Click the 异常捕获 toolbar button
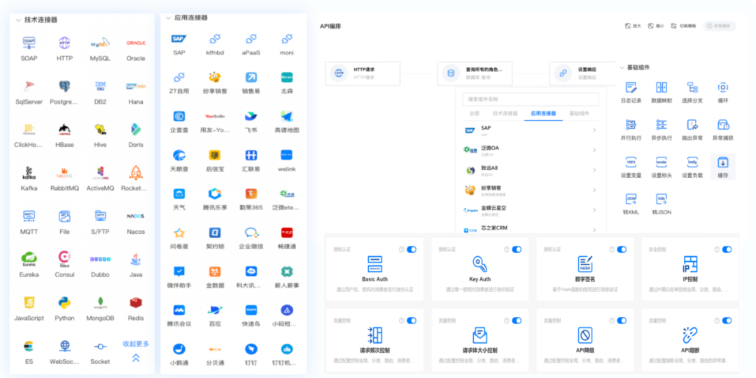Viewport: 756px width, 378px height. (x=720, y=26)
